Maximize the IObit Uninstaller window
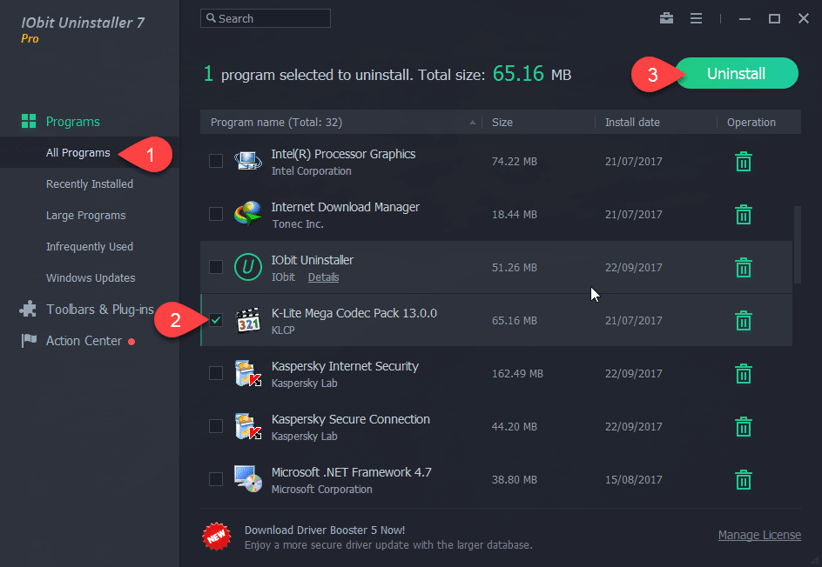 774,19
